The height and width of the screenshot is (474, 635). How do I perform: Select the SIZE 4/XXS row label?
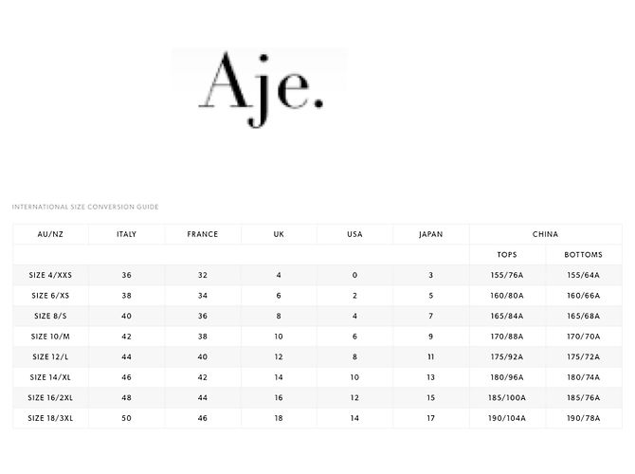coord(50,275)
